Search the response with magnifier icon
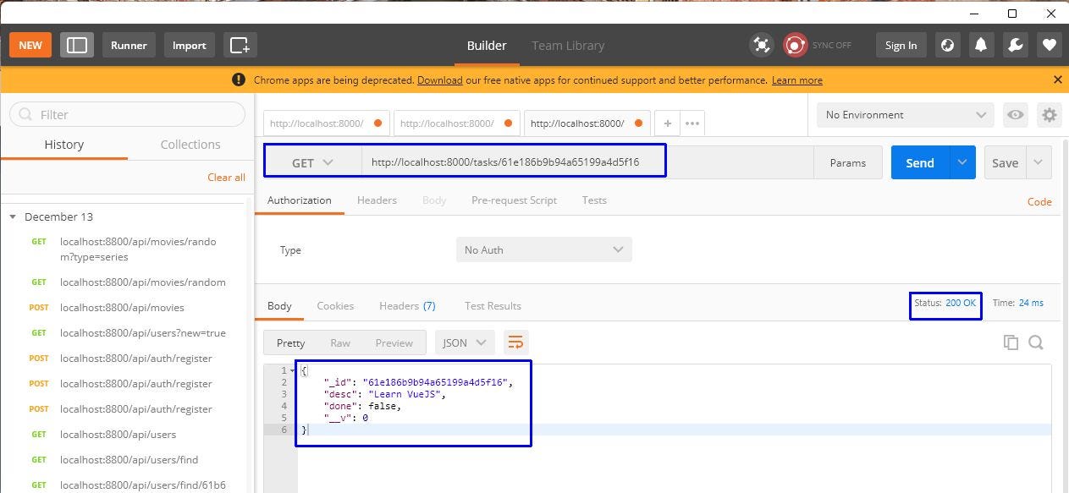The height and width of the screenshot is (493, 1069). 1036,342
